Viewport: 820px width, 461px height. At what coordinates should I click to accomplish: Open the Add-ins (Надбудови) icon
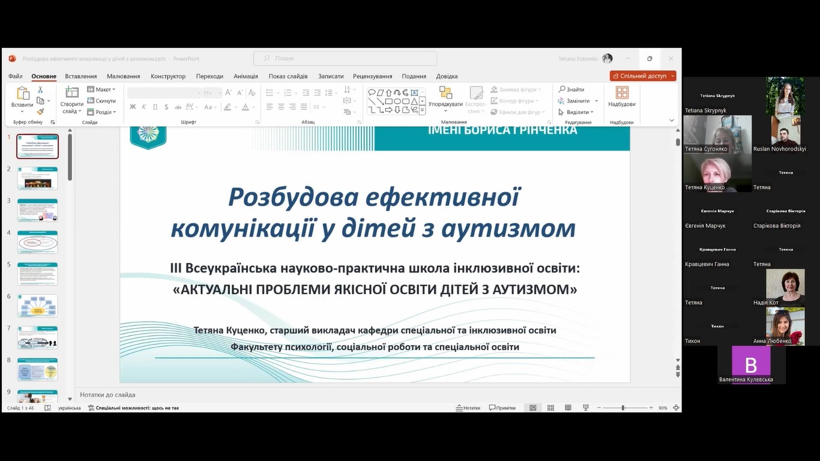[622, 93]
